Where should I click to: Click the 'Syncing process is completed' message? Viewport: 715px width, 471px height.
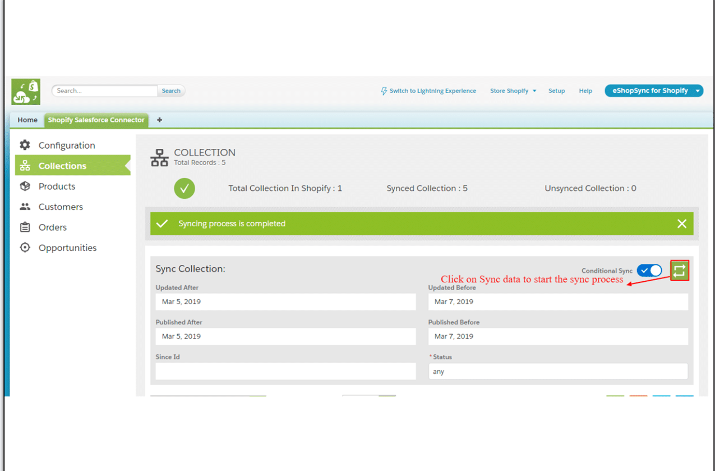click(232, 223)
